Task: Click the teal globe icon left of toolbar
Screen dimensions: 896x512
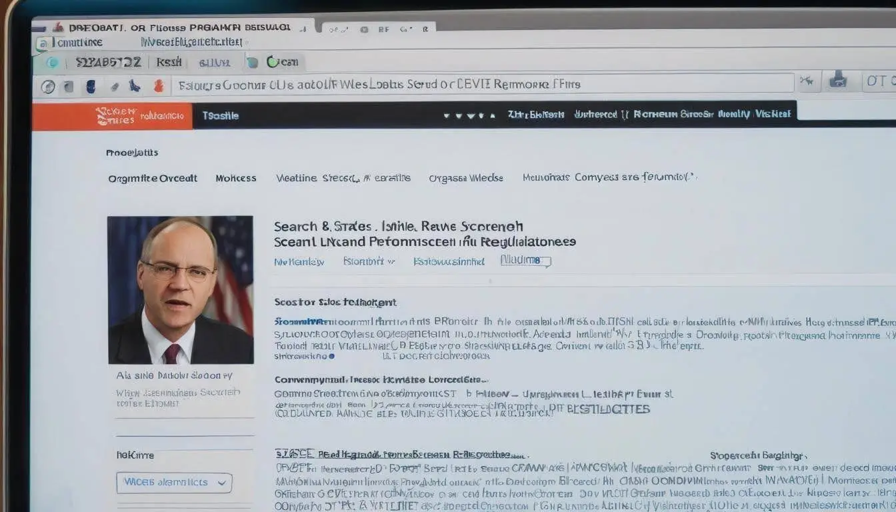Action: 51,63
